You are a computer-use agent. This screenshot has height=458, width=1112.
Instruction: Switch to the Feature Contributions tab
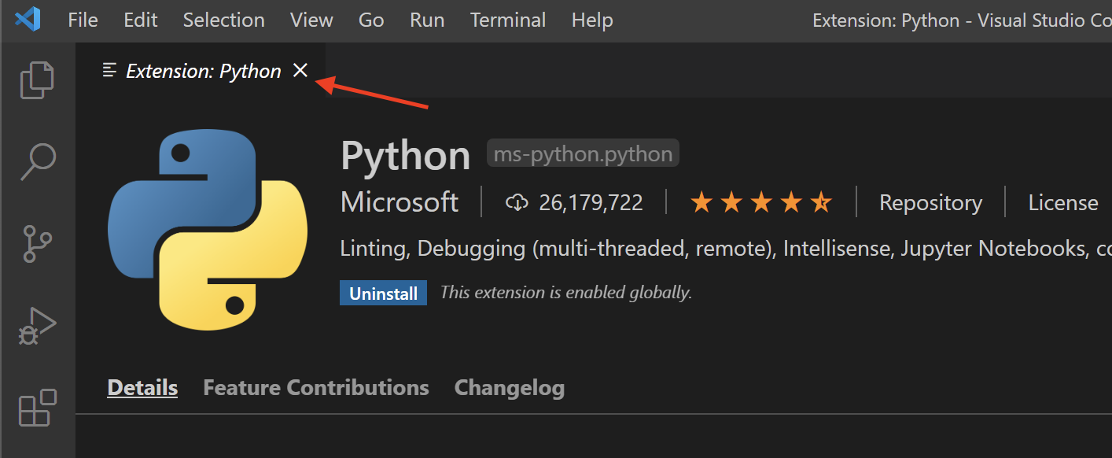tap(315, 387)
